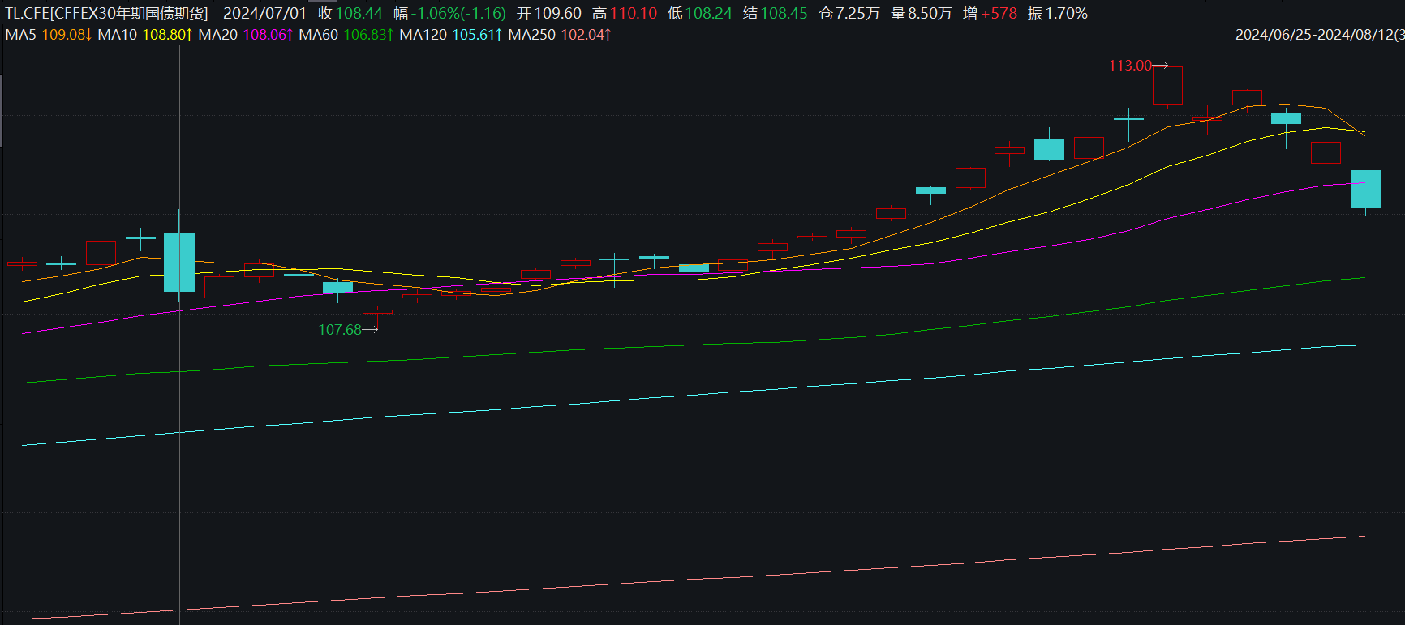Open the 2024/06/25-2024/08/12 date range link
This screenshot has height=625, width=1405.
(1319, 35)
